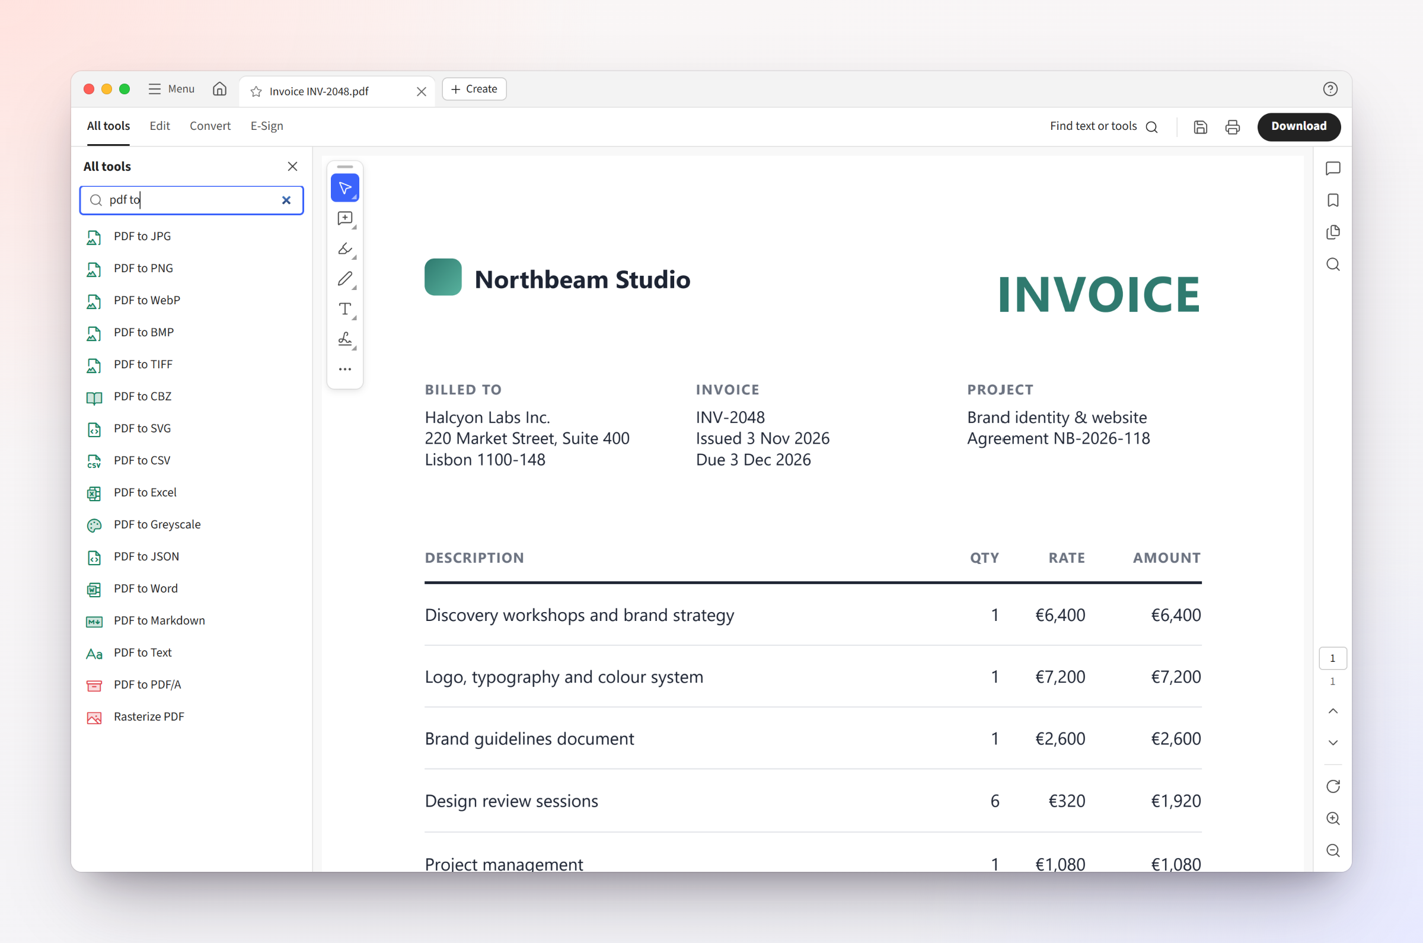
Task: Click the Create button
Action: coord(474,89)
